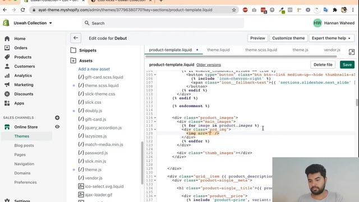Click the Customers person icon
The image size is (359, 202).
click(7, 66)
